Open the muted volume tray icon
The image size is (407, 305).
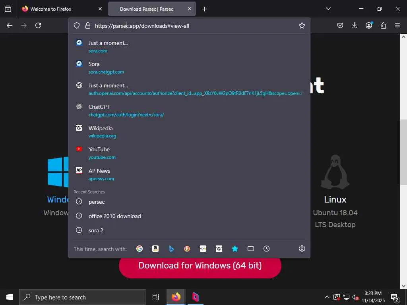(x=355, y=297)
